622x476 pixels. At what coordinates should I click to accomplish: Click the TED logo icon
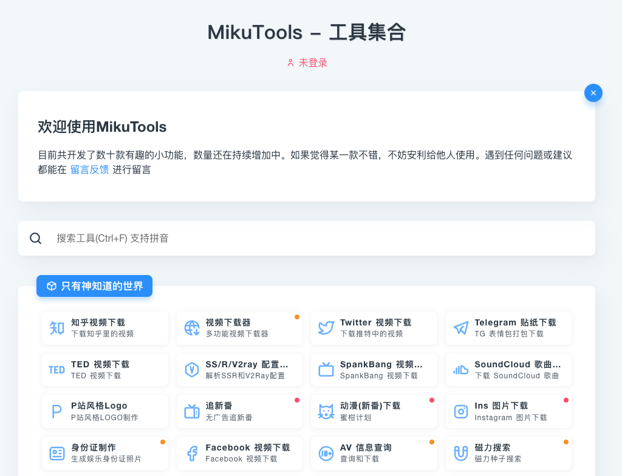(56, 370)
